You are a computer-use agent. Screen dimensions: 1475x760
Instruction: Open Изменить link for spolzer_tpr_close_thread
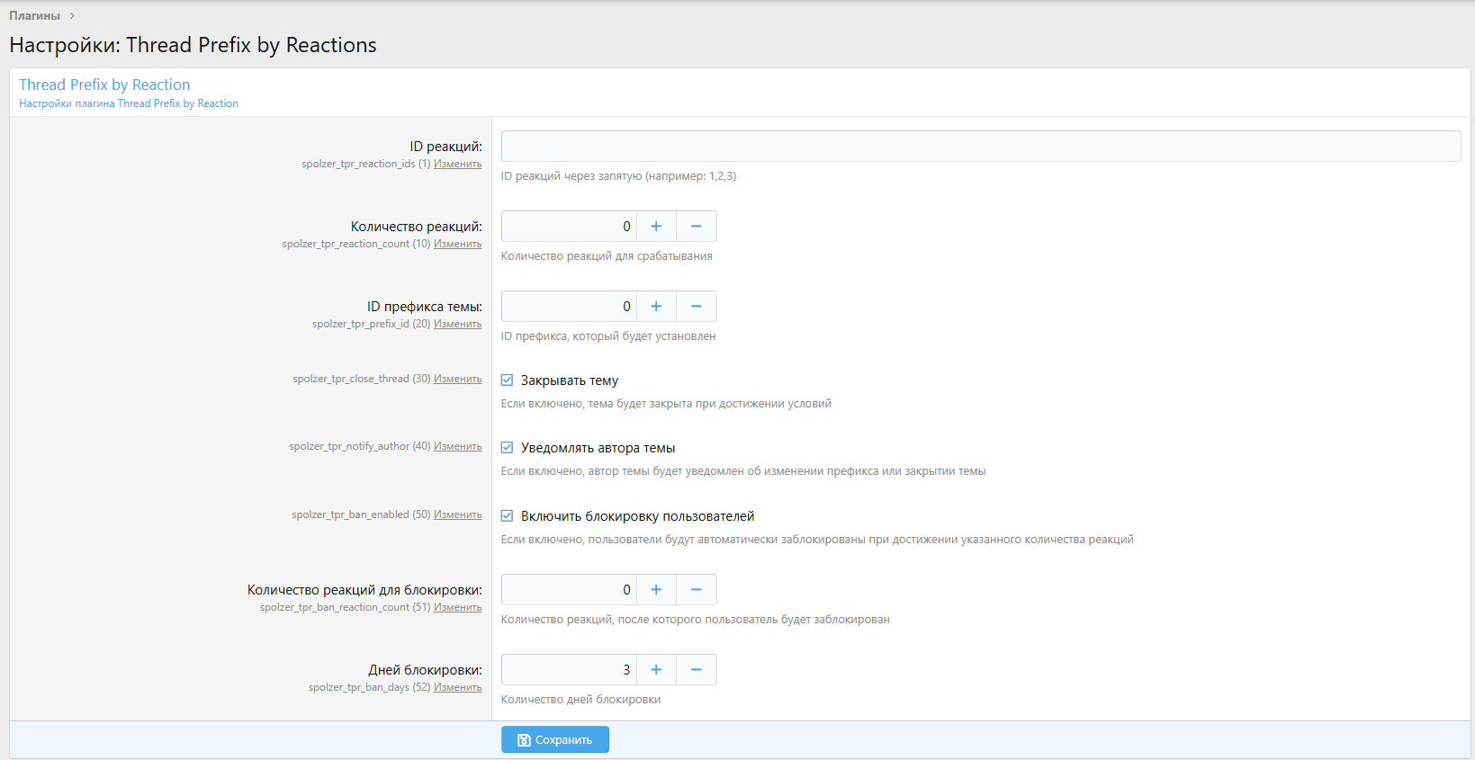point(457,379)
